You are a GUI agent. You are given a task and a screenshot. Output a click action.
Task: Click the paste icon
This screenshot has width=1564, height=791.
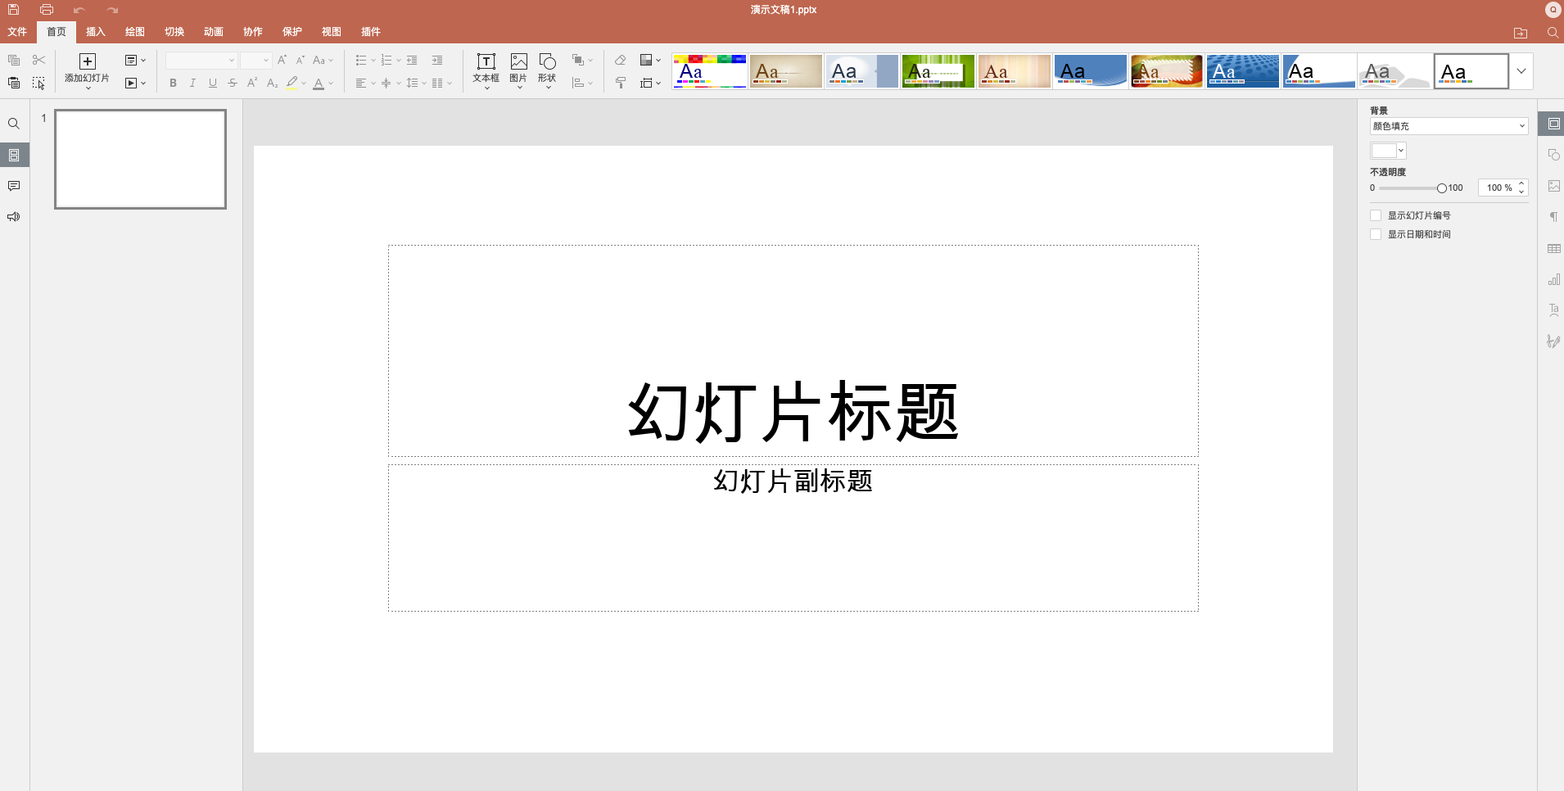14,83
